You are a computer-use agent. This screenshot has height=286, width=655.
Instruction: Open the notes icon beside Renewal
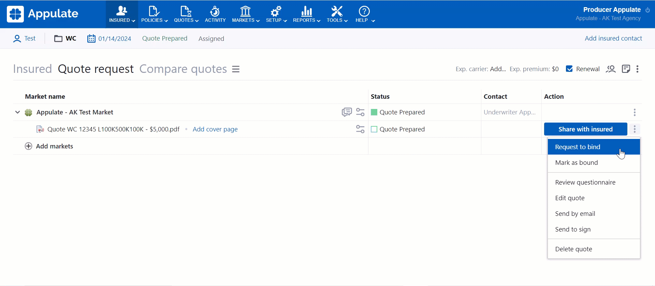(626, 69)
